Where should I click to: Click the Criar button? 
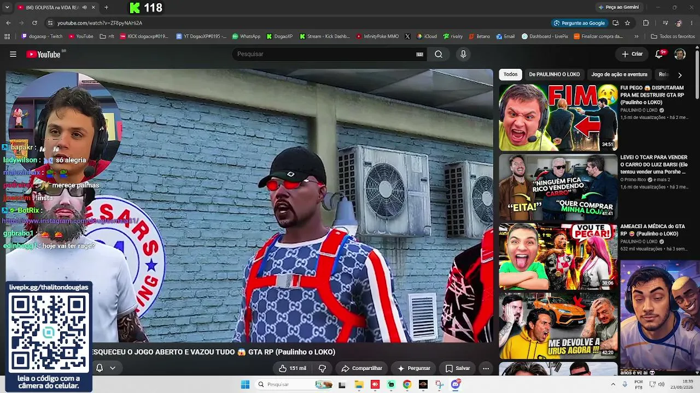tap(632, 54)
